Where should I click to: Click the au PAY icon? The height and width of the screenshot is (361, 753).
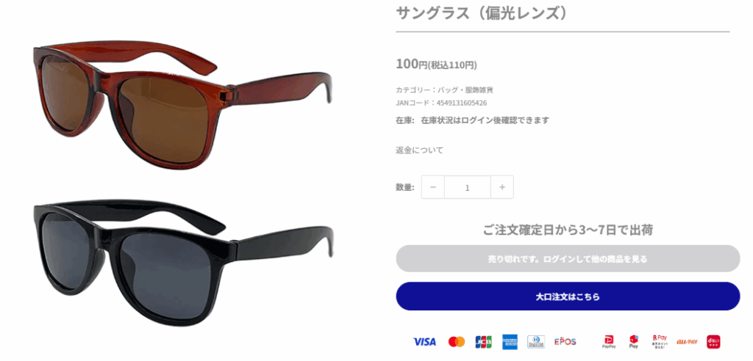coord(687,342)
